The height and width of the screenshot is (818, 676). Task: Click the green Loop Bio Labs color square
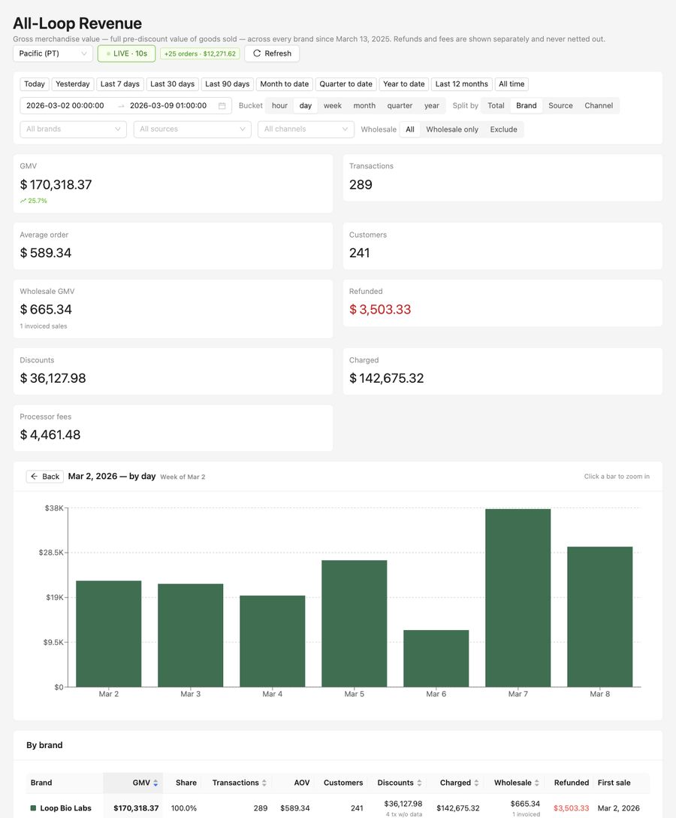coord(33,808)
